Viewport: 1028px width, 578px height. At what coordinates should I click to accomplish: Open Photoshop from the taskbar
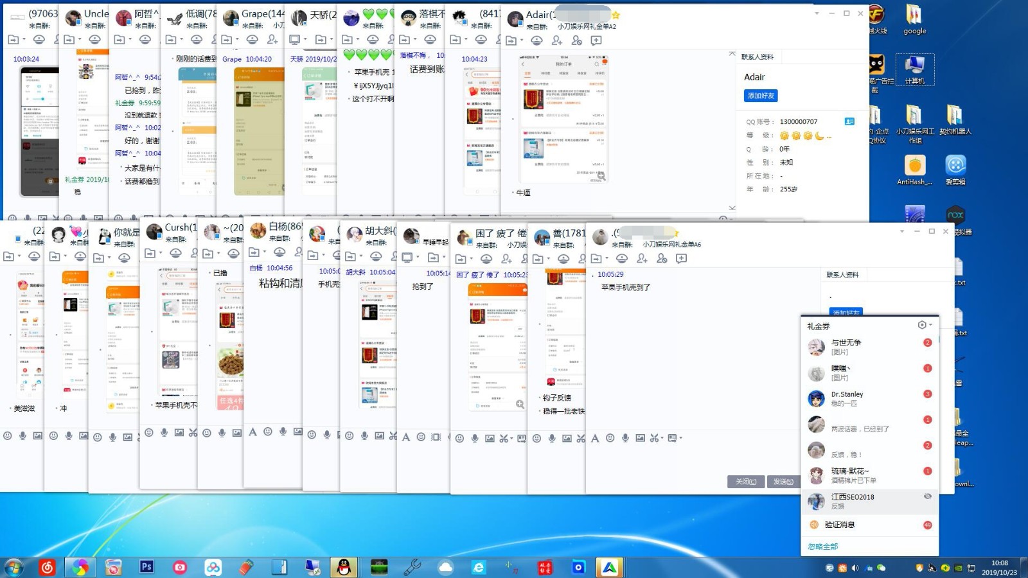pos(146,567)
